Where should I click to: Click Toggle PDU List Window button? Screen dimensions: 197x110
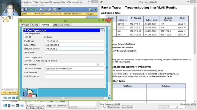(x=57, y=106)
